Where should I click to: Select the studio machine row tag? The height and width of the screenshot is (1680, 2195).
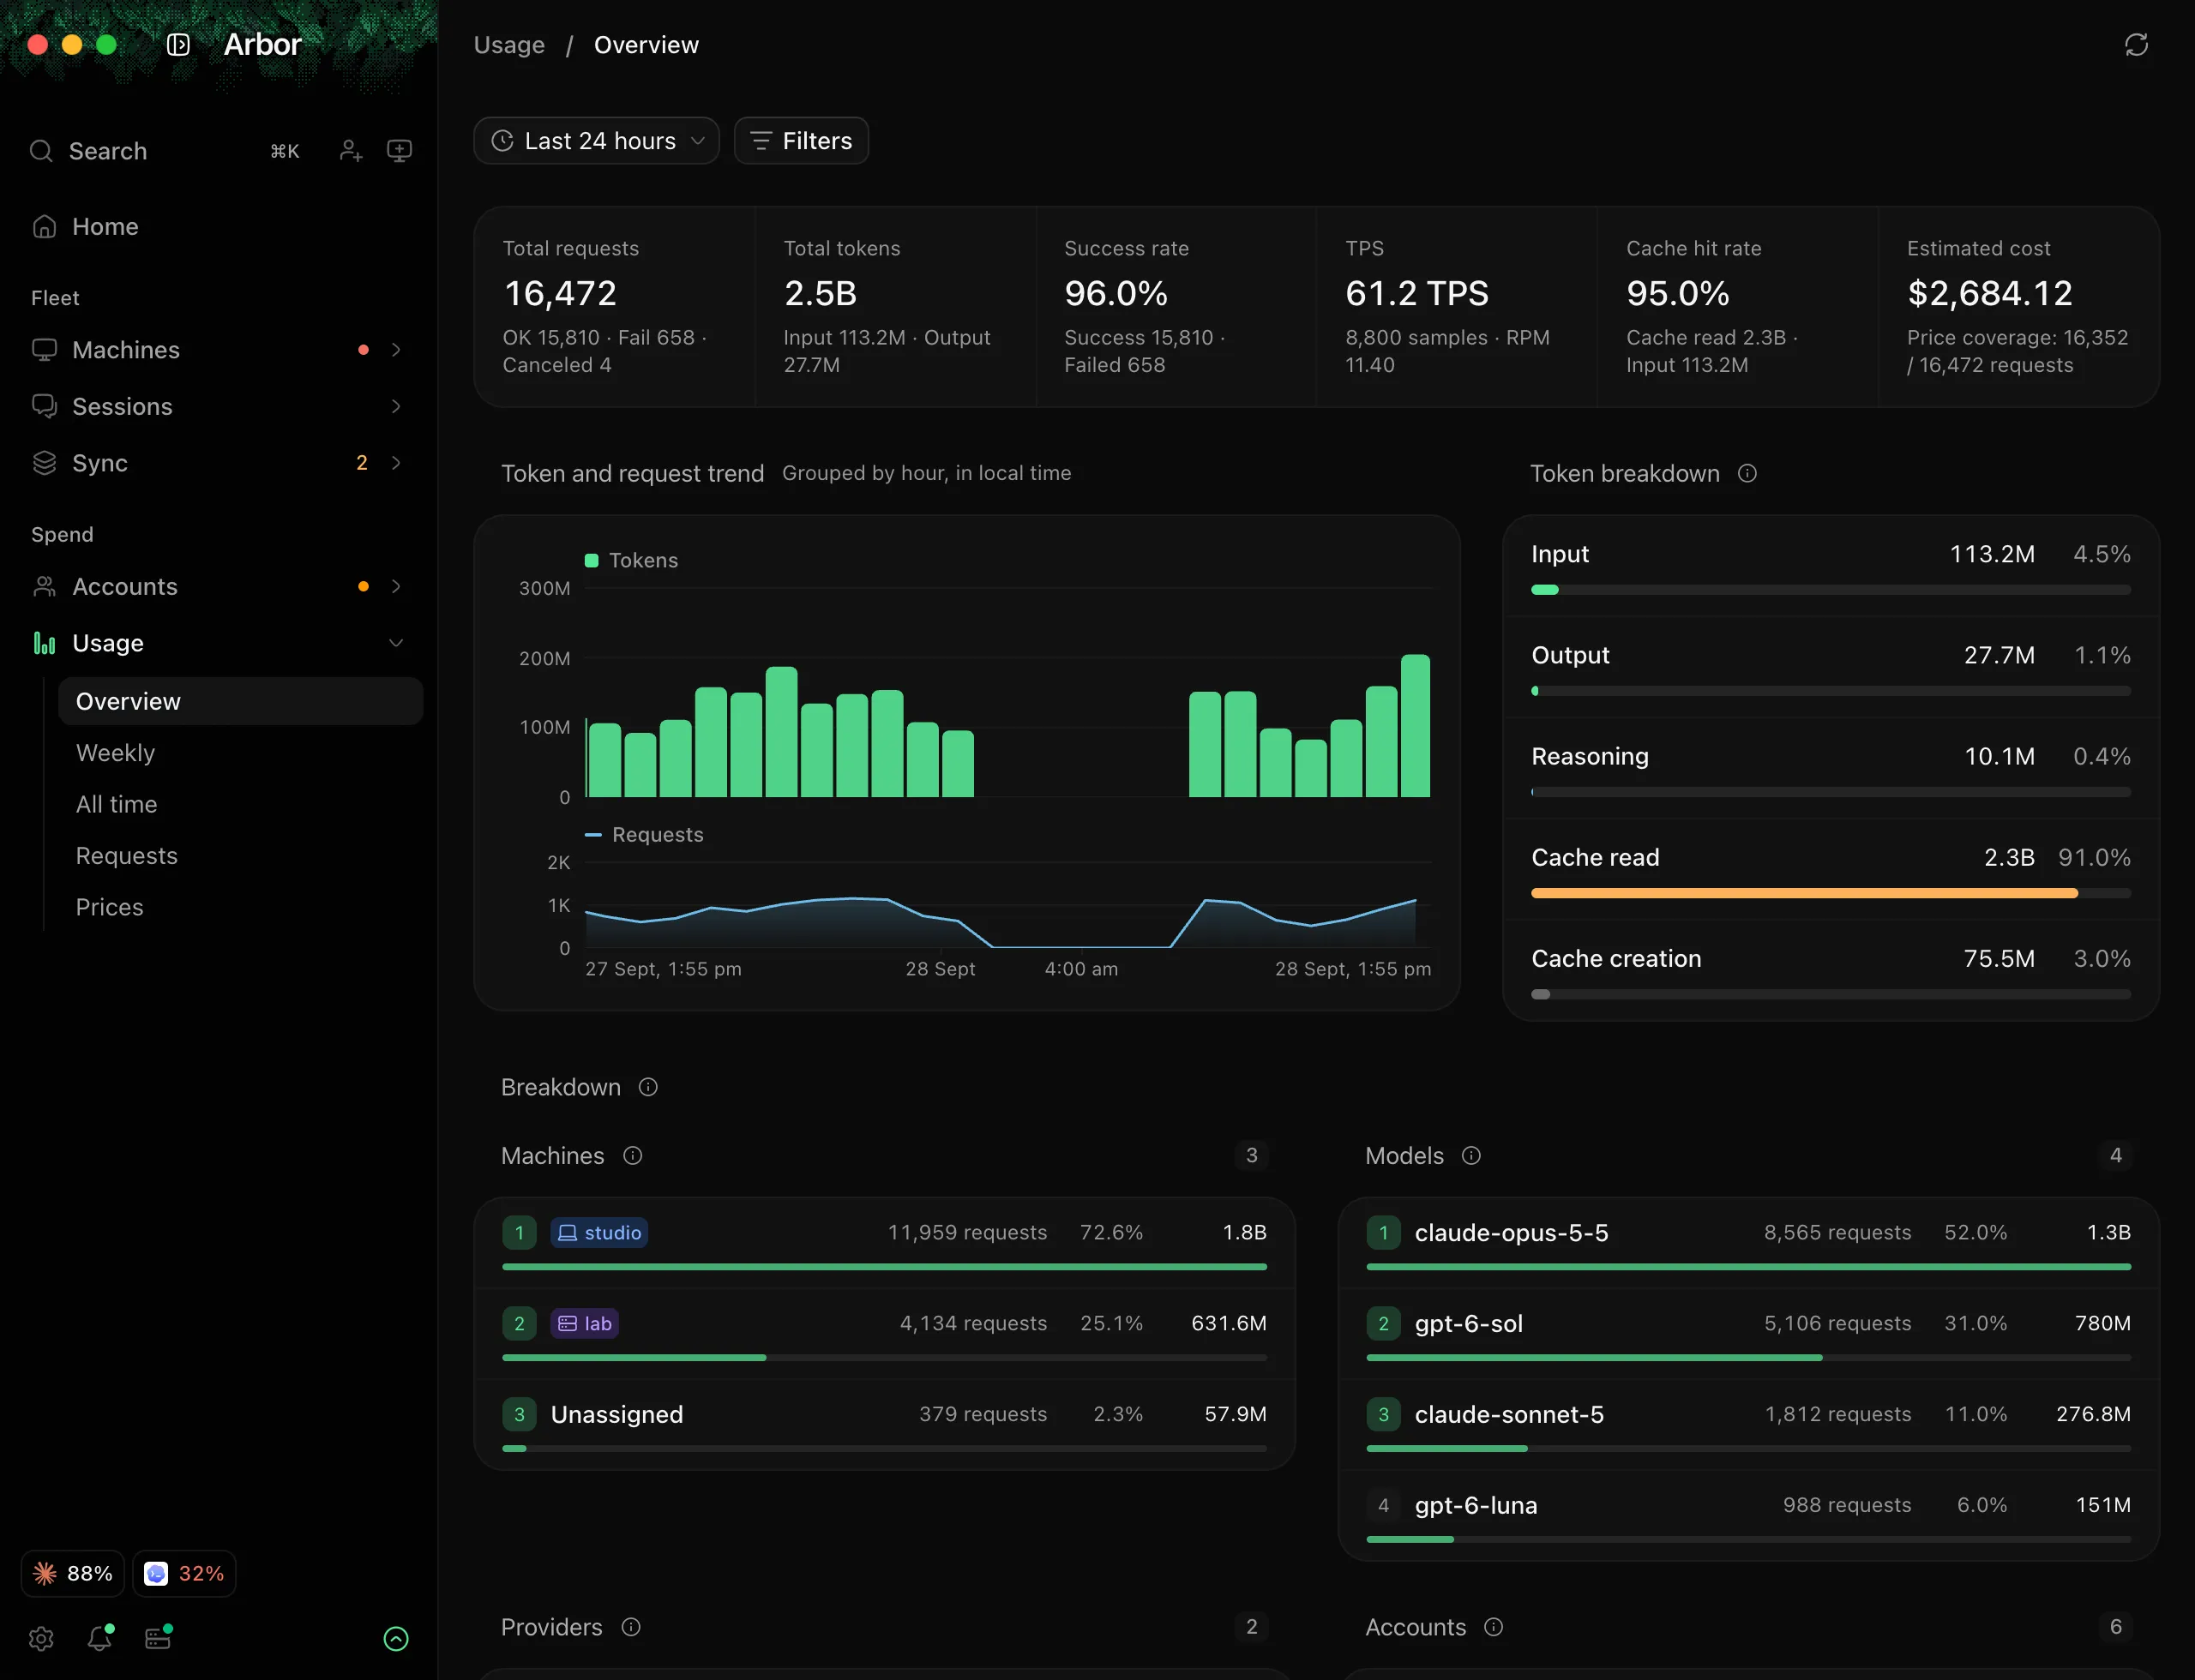599,1233
